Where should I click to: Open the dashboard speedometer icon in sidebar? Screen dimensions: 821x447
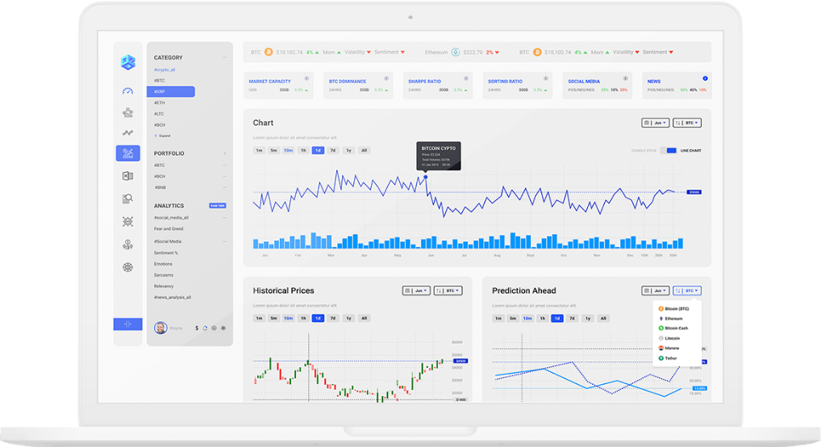coord(127,91)
